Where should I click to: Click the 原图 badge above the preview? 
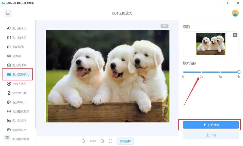[x=164, y=26]
